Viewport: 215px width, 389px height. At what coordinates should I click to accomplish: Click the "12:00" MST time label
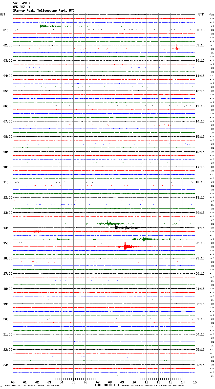(8, 198)
